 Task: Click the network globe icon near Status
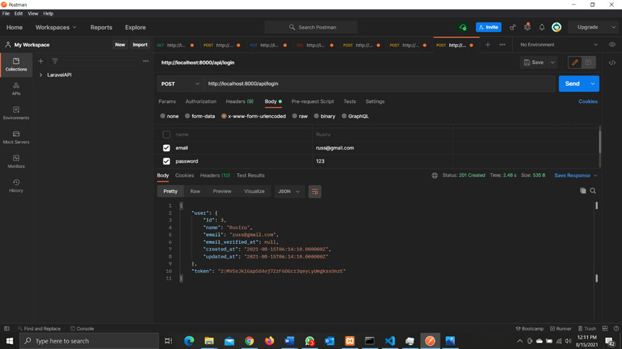coord(434,176)
